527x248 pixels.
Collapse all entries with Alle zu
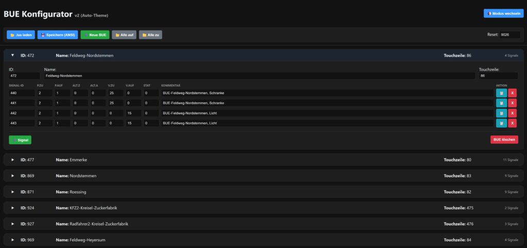coord(151,35)
